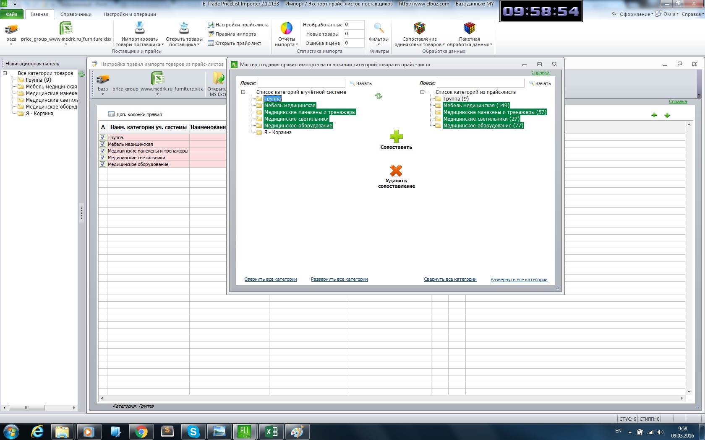Focus the right Поиск input field
Viewport: 705px width, 440px height.
point(480,83)
